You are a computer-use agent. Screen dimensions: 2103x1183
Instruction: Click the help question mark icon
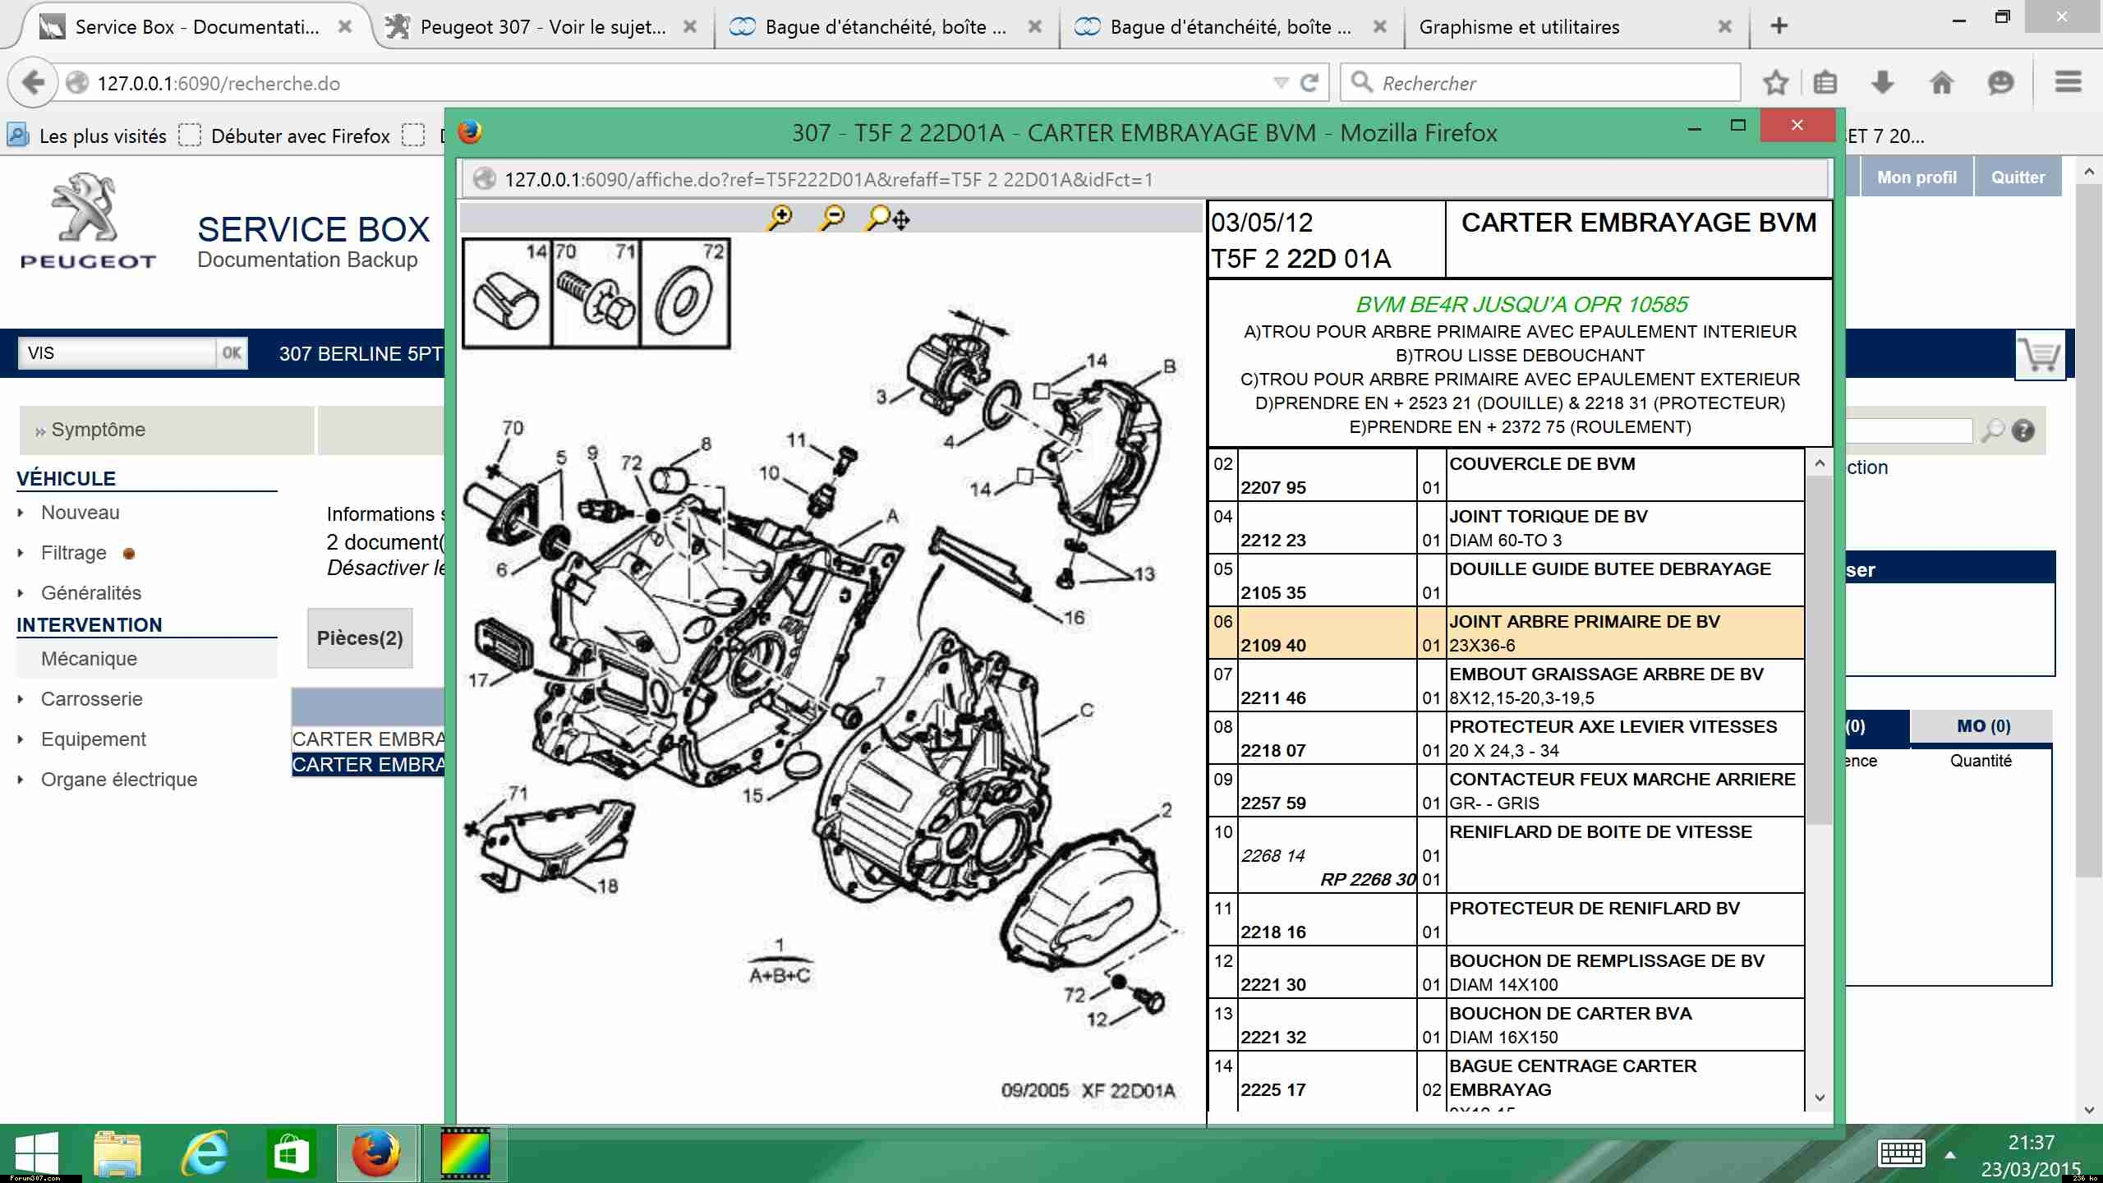2023,430
